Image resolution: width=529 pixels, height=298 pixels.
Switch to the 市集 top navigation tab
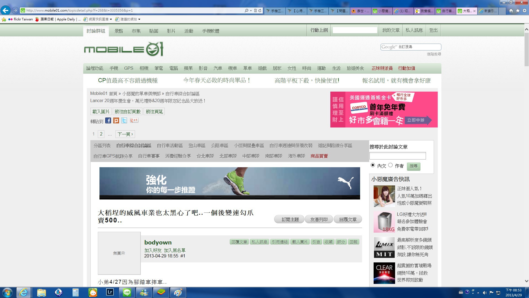pyautogui.click(x=136, y=31)
